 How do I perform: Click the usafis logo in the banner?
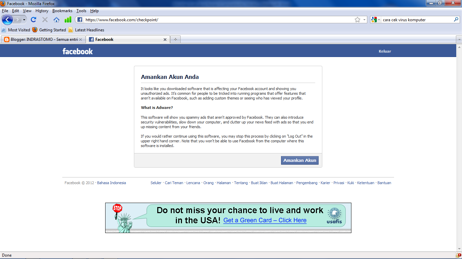click(334, 216)
